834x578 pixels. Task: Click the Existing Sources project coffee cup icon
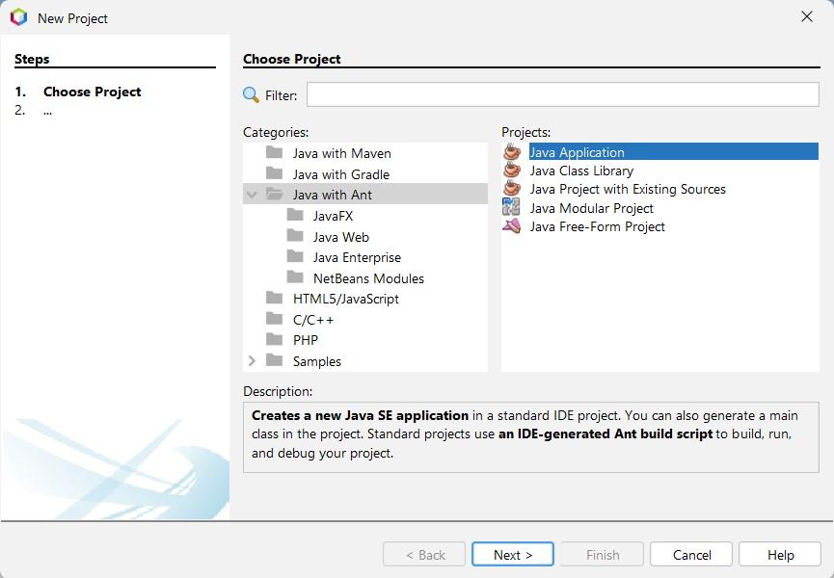pyautogui.click(x=512, y=188)
